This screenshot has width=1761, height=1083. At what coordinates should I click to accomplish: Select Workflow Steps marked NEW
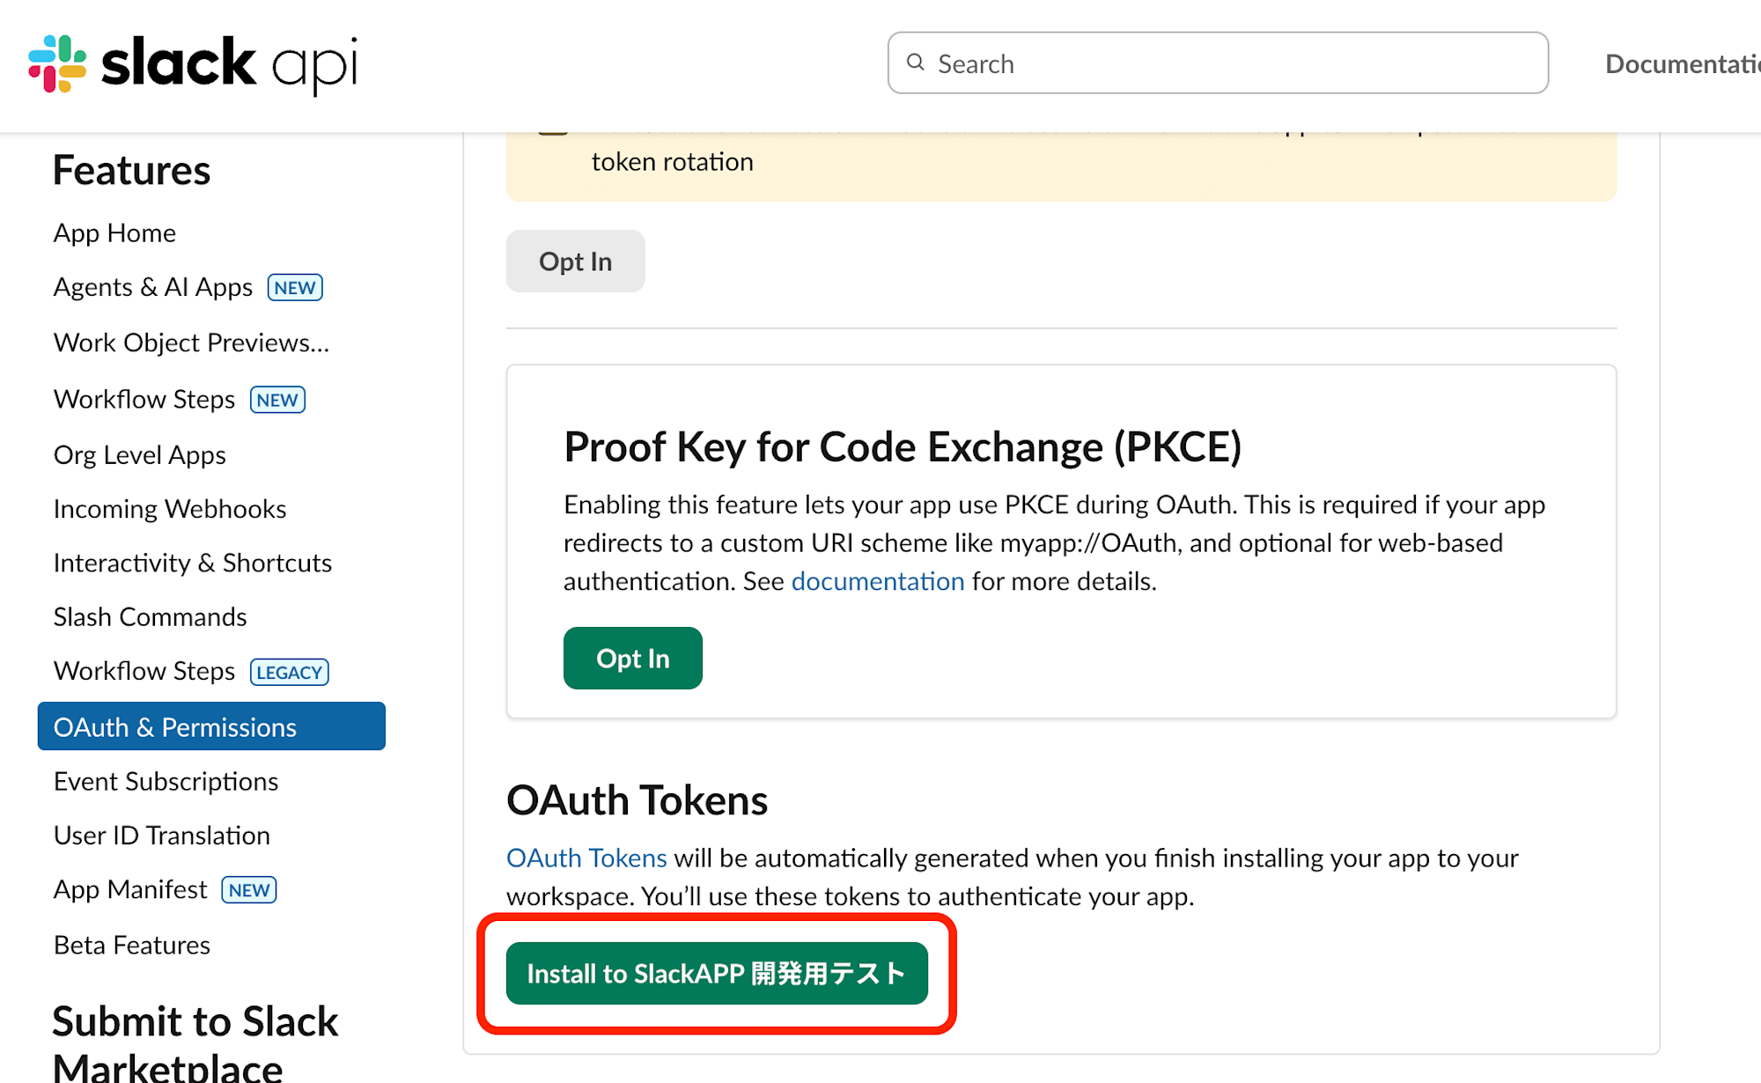[144, 400]
